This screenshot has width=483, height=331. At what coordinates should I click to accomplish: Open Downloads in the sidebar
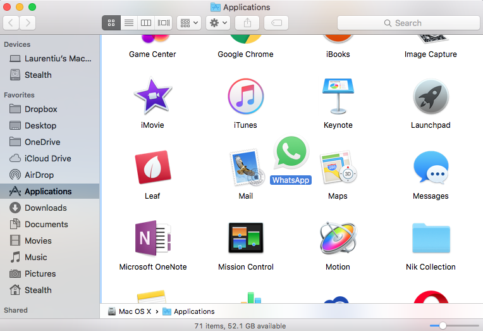click(45, 208)
